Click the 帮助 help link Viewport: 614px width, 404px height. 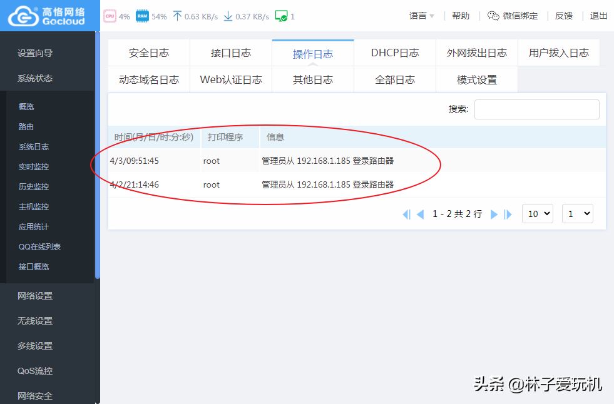pyautogui.click(x=461, y=16)
